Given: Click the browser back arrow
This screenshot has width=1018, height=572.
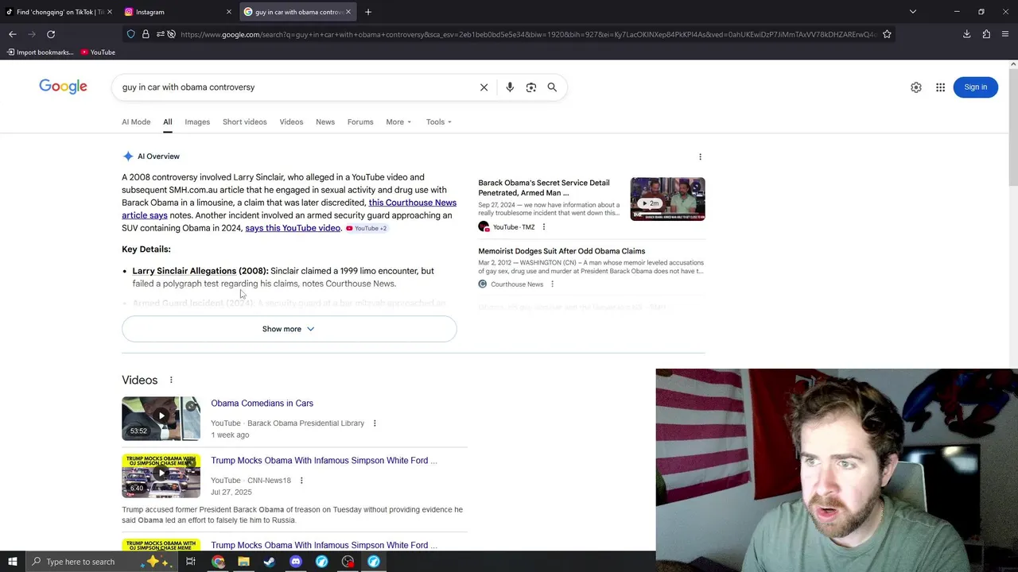Looking at the screenshot, I should (13, 34).
